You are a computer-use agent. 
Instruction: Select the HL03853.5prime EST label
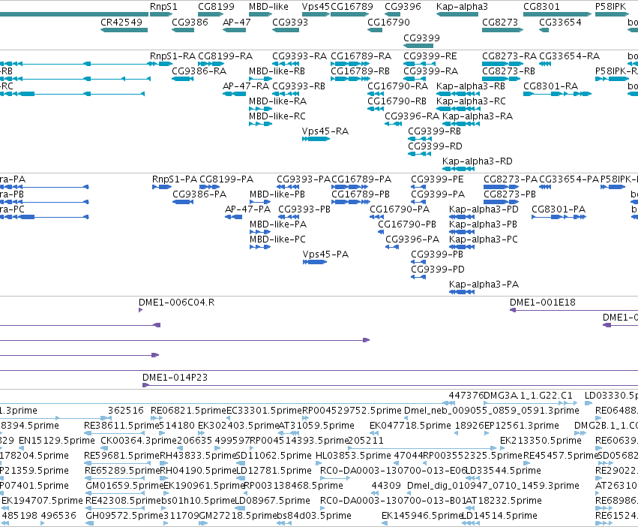[354, 455]
